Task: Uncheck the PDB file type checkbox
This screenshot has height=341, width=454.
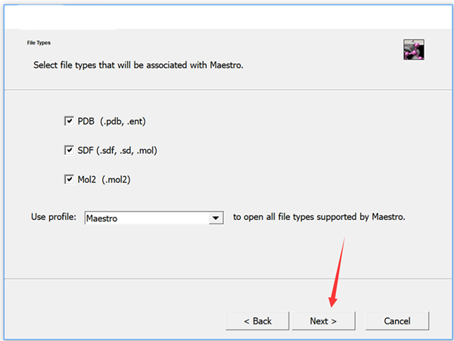Action: pos(69,121)
